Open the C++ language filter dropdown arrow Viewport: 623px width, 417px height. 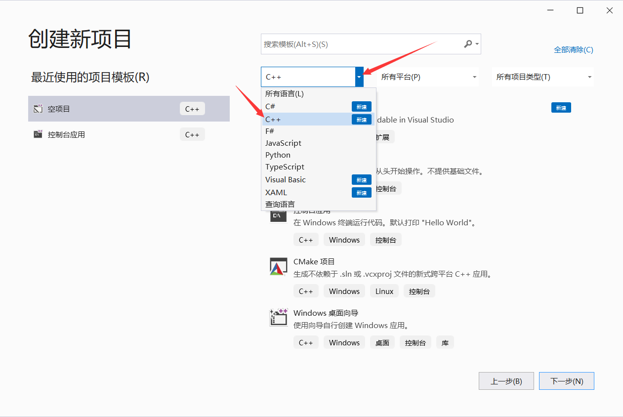click(x=359, y=77)
